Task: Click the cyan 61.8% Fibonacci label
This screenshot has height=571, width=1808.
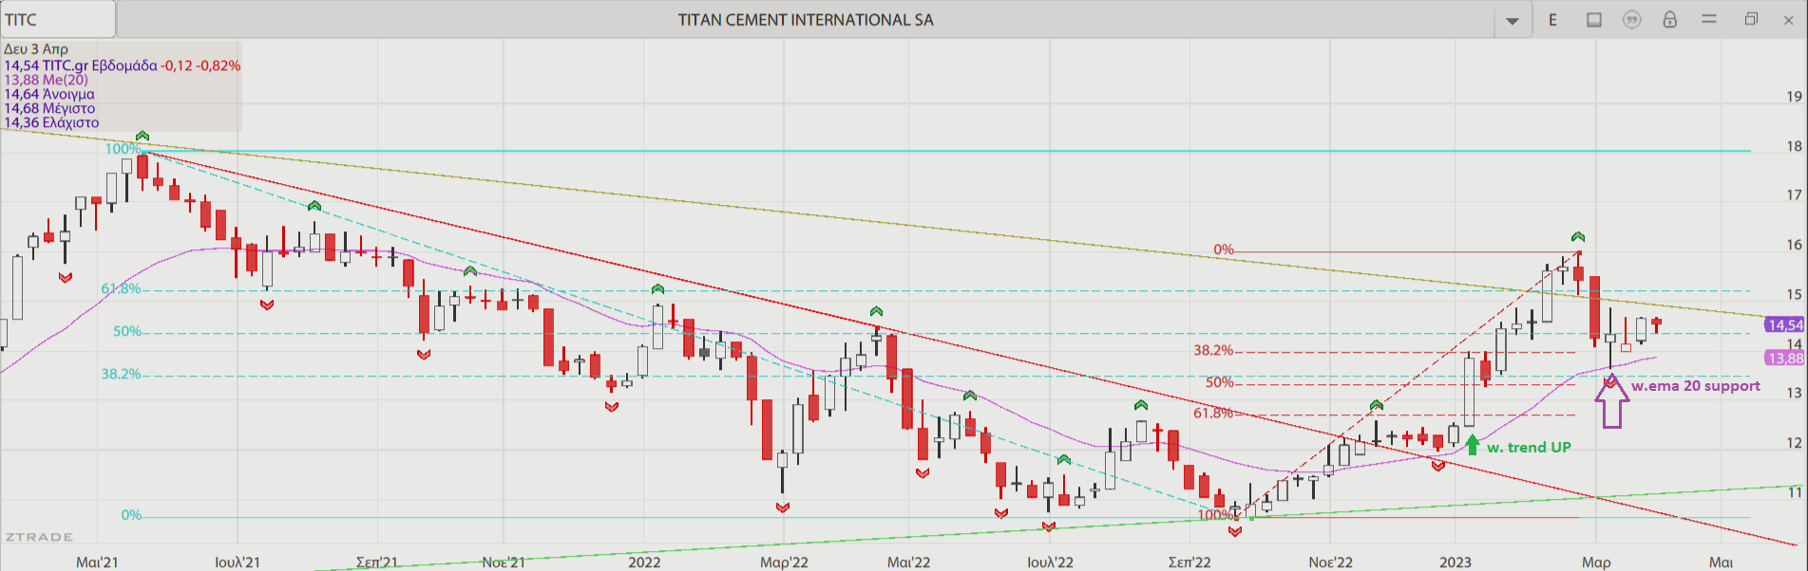Action: (121, 288)
